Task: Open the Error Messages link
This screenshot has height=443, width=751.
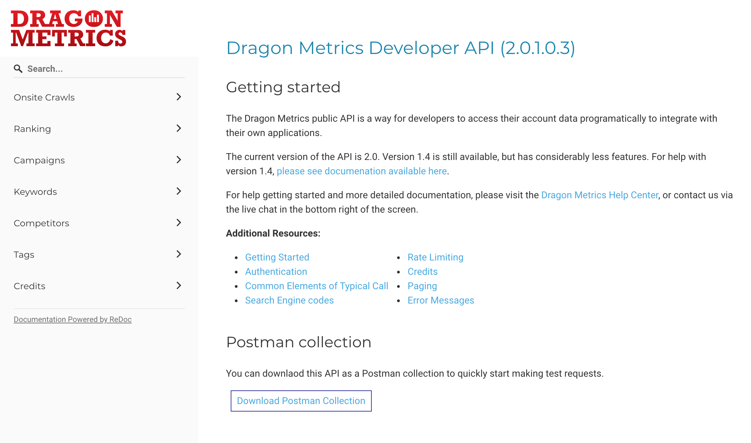Action: point(441,300)
